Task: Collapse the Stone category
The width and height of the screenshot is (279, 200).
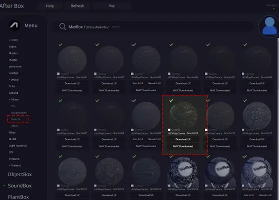Action: click(13, 99)
